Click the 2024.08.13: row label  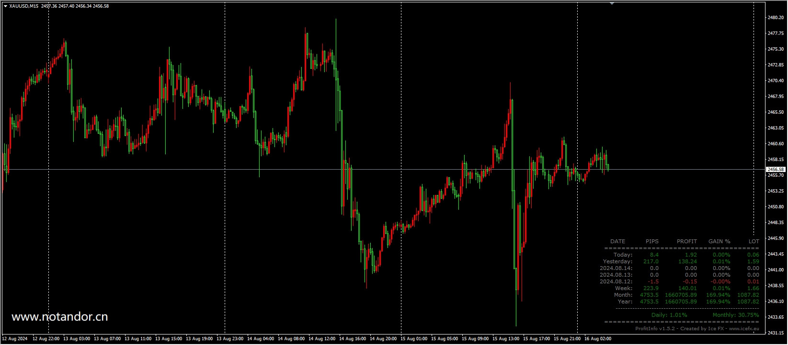pyautogui.click(x=616, y=275)
